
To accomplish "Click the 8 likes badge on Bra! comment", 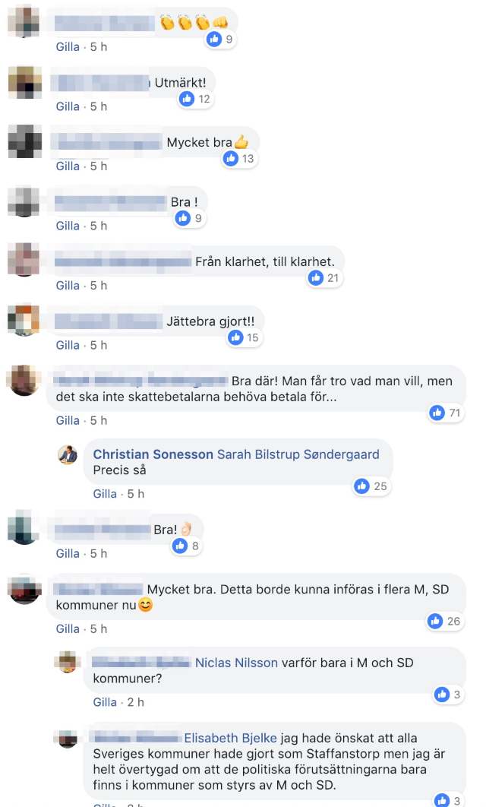I will pyautogui.click(x=187, y=546).
